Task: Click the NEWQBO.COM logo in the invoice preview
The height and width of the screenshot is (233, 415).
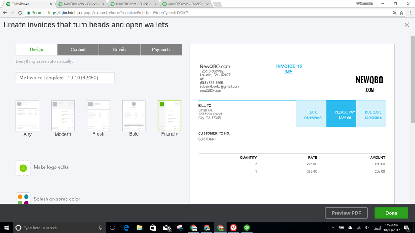Action: point(369,84)
